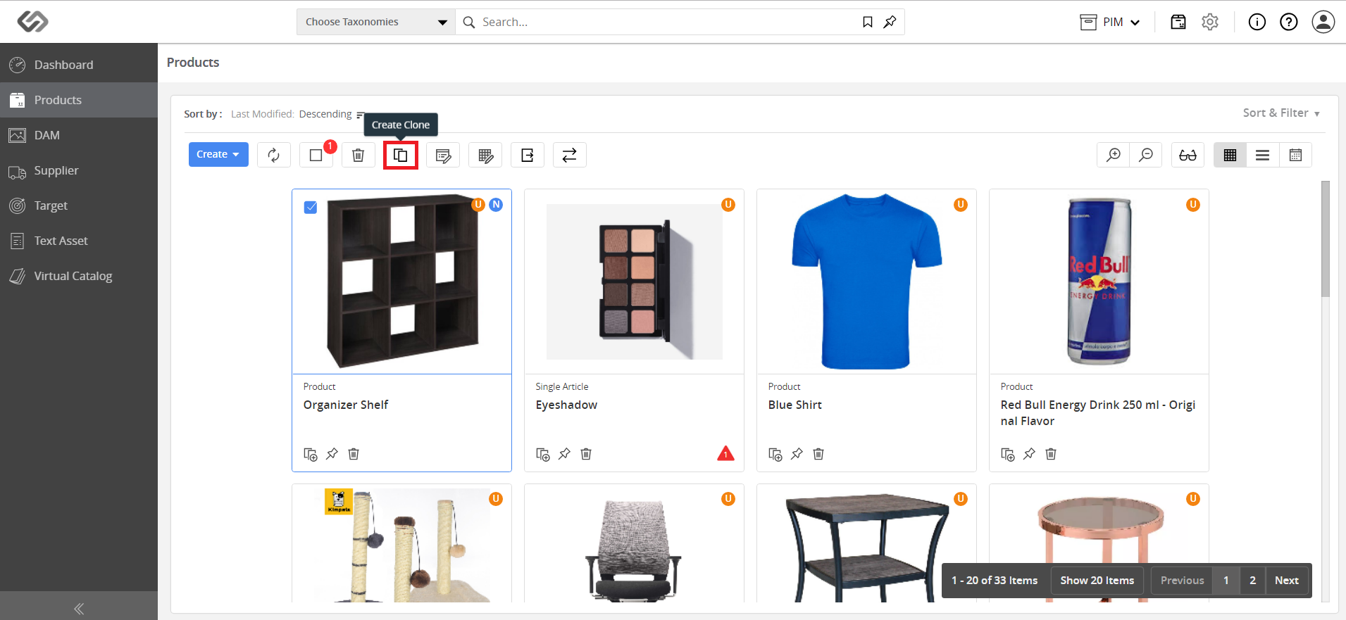This screenshot has width=1346, height=620.
Task: Expand the Sort & Filter panel
Action: coord(1281,113)
